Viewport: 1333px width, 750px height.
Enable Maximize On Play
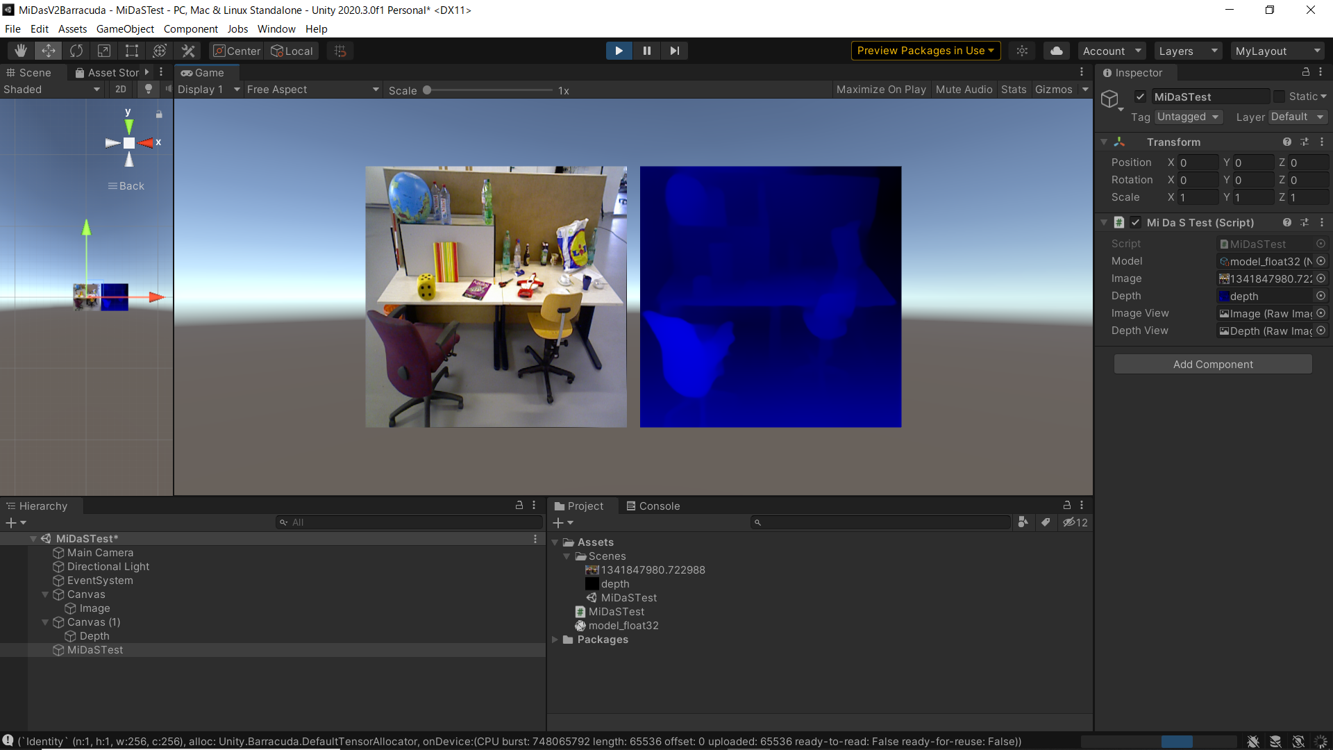click(x=880, y=89)
